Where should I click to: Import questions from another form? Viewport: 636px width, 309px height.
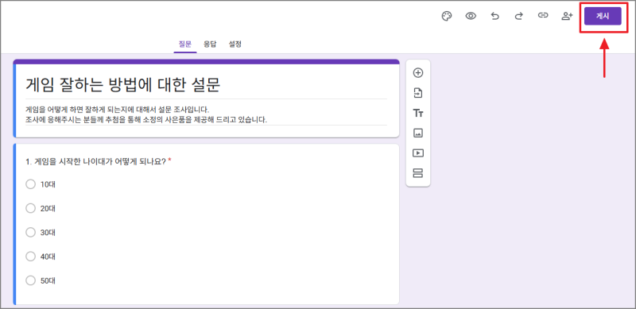pyautogui.click(x=418, y=93)
